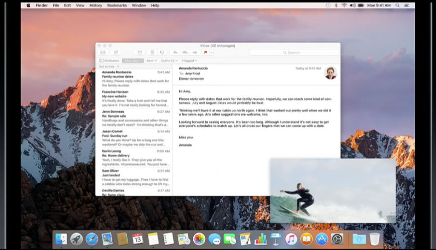Open Safari from the Dock
Viewport: 436px width, 250px height.
[x=92, y=239]
